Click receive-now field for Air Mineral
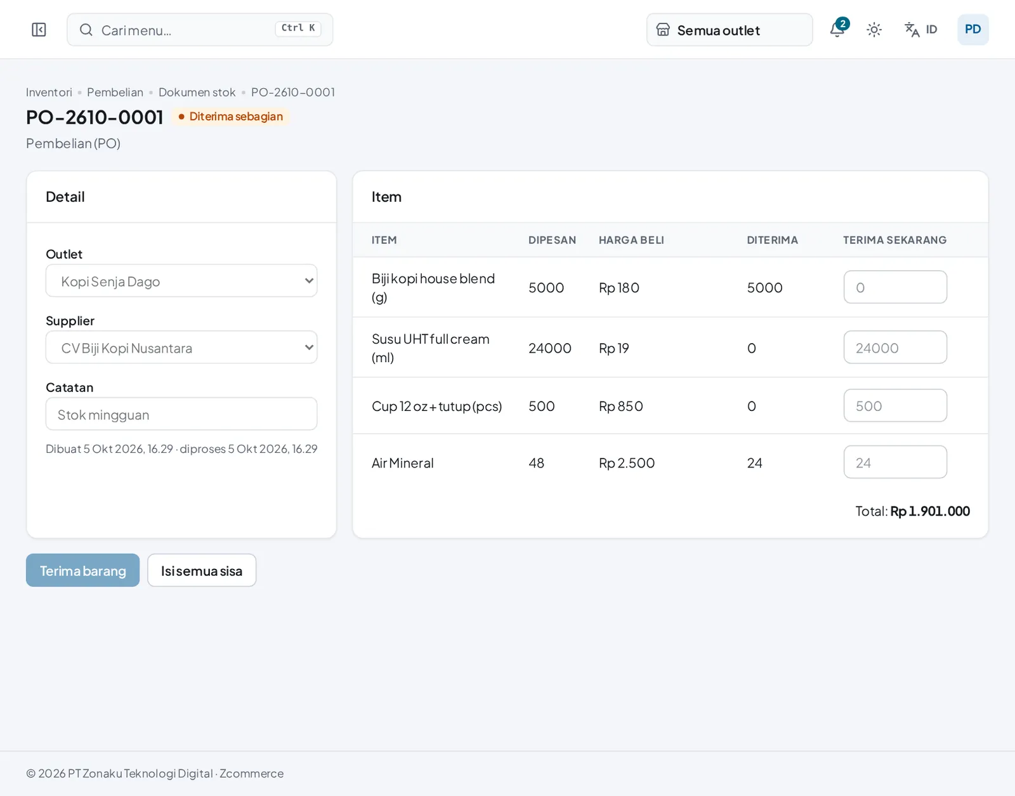The width and height of the screenshot is (1015, 796). 895,462
